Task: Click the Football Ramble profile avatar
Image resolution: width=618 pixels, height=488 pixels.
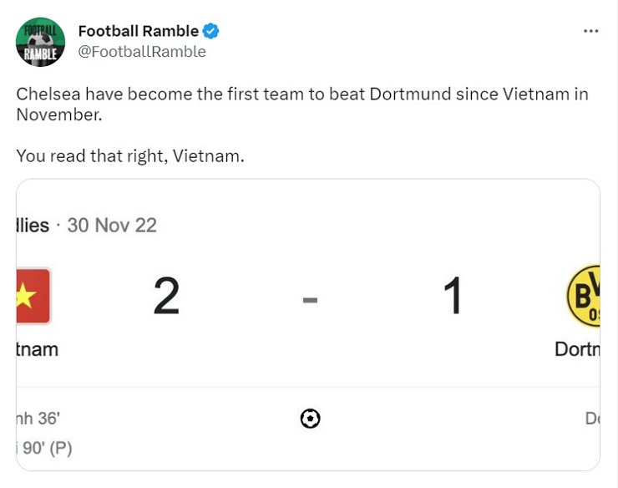Action: 40,41
